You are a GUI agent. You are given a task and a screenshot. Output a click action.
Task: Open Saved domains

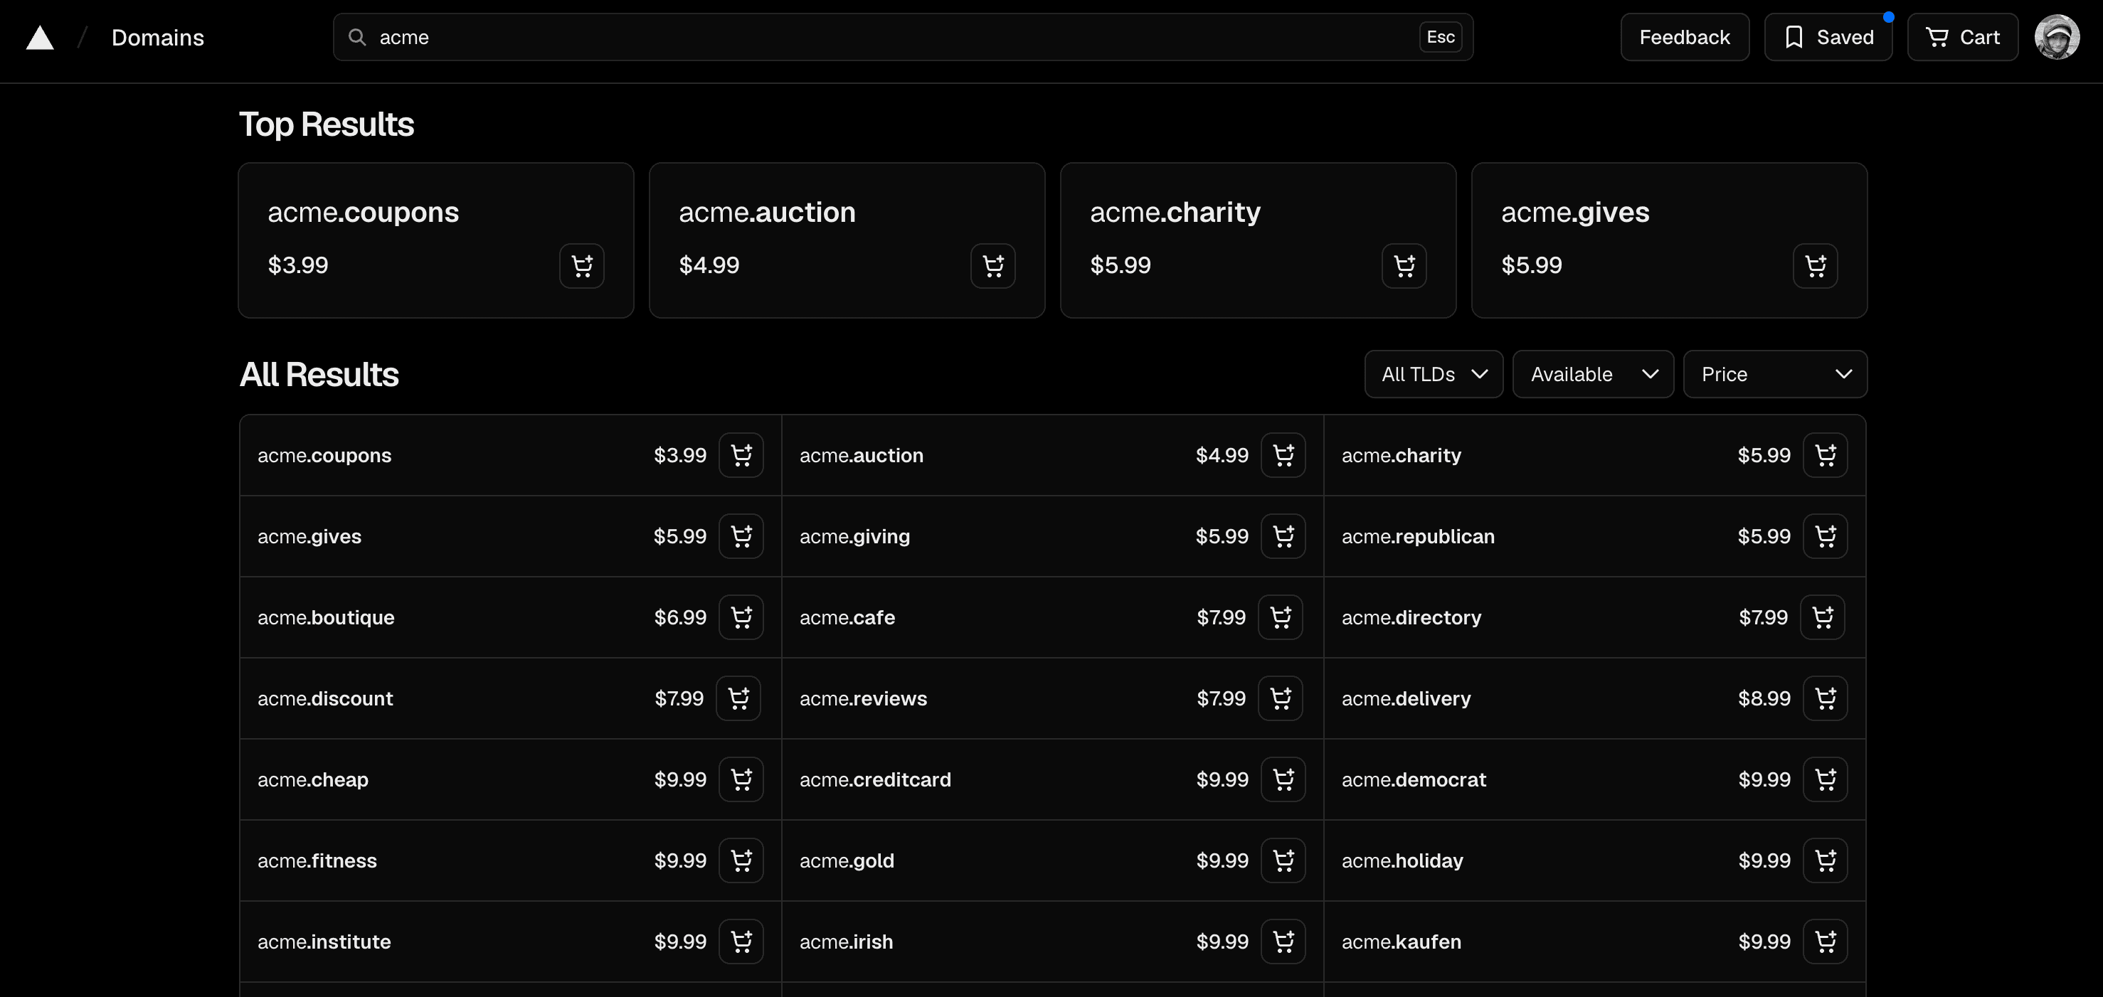coord(1828,37)
